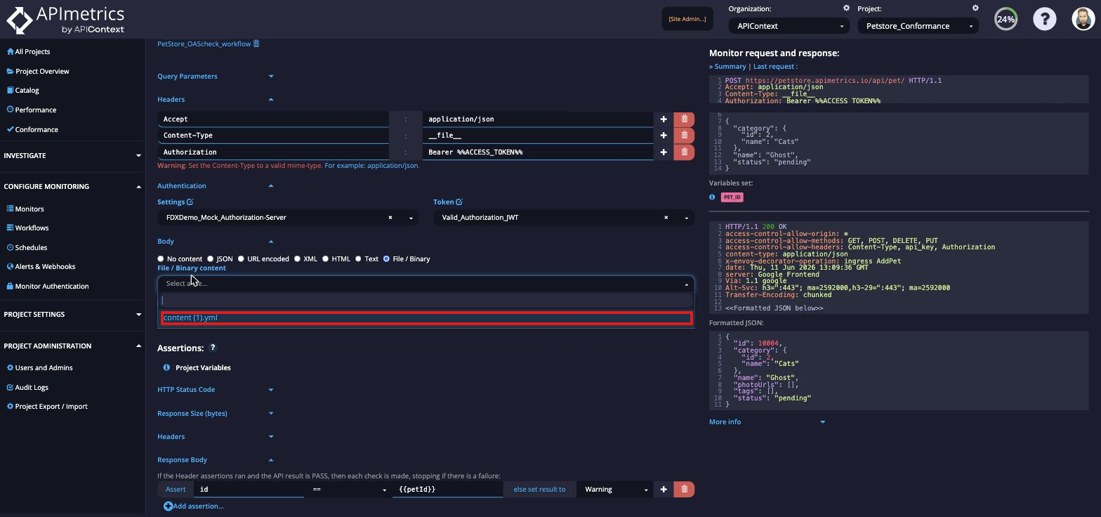Image resolution: width=1101 pixels, height=517 pixels.
Task: Open the Conformance page
Action: pos(32,130)
